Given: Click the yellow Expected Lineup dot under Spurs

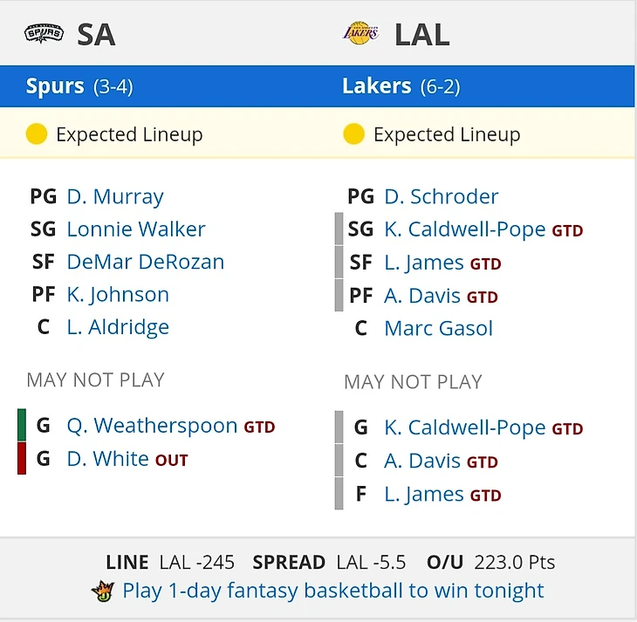Looking at the screenshot, I should [37, 134].
